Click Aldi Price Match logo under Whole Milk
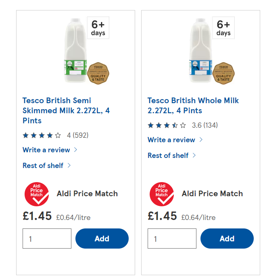Image resolution: width=263 pixels, height=278 pixels. 162,194
